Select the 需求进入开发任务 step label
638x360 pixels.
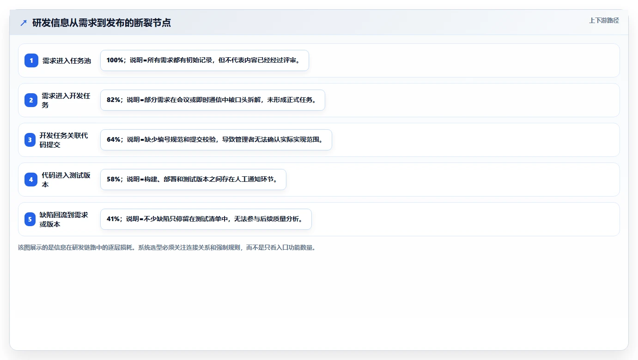point(66,100)
